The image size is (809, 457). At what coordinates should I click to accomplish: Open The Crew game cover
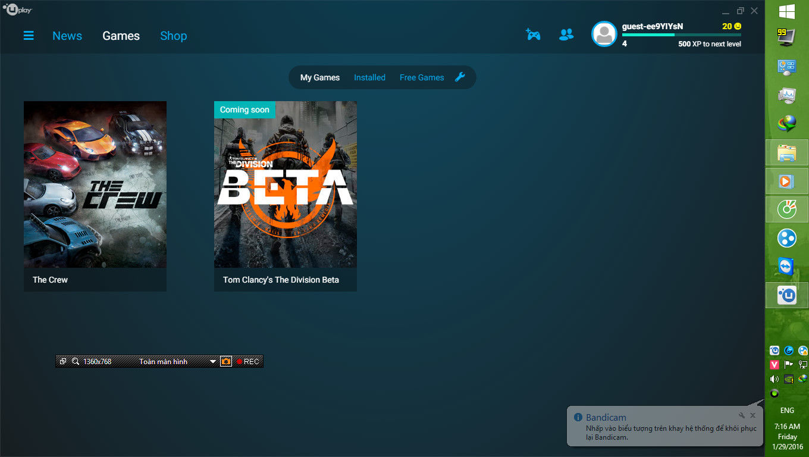[95, 184]
